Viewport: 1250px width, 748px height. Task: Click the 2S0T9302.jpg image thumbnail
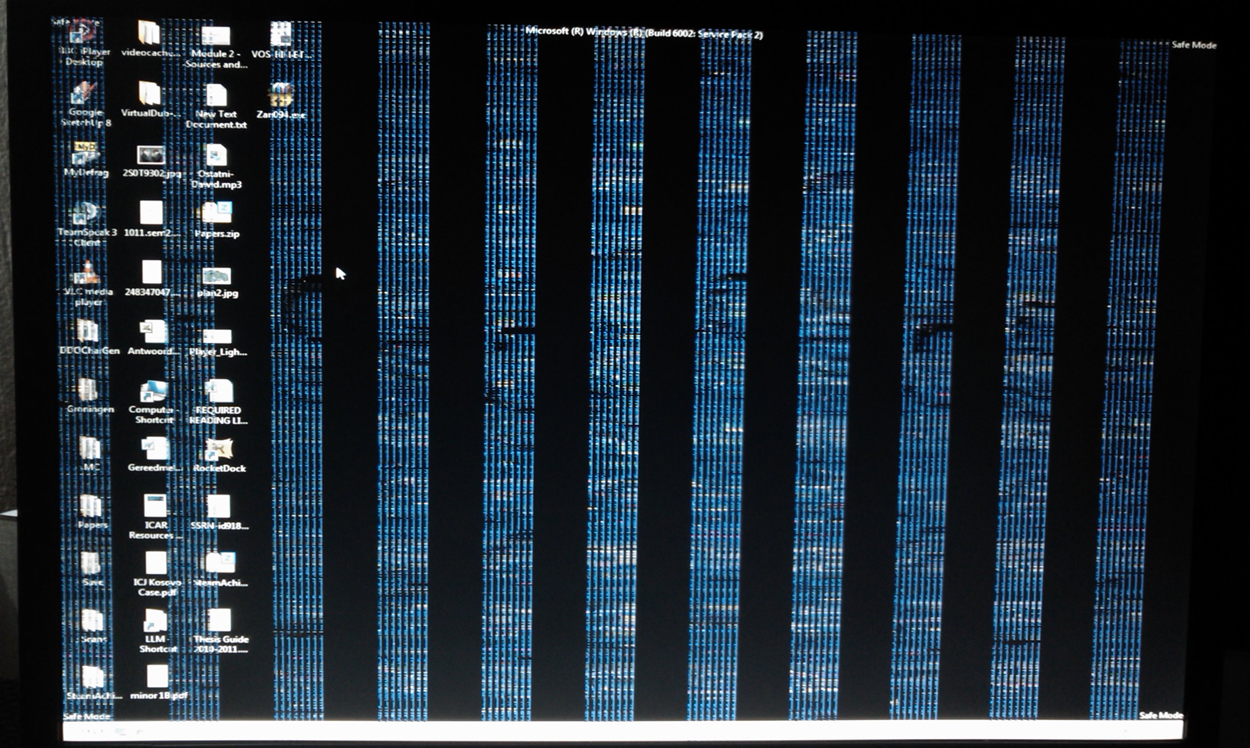point(151,155)
